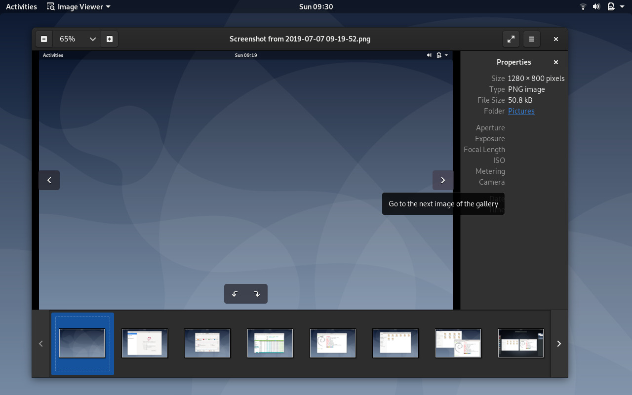Select the last dark-themed thumbnail
This screenshot has width=632, height=395.
[521, 343]
